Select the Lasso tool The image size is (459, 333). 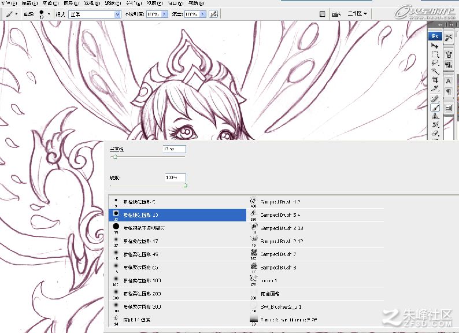[435, 62]
